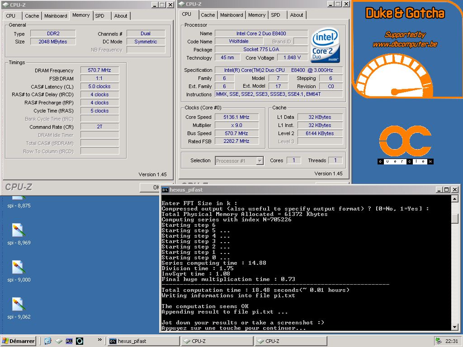Click the Core Voltage 1.848 V field

point(292,57)
